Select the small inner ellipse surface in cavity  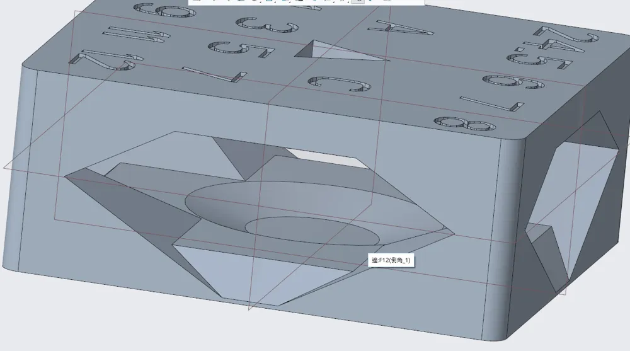click(312, 231)
